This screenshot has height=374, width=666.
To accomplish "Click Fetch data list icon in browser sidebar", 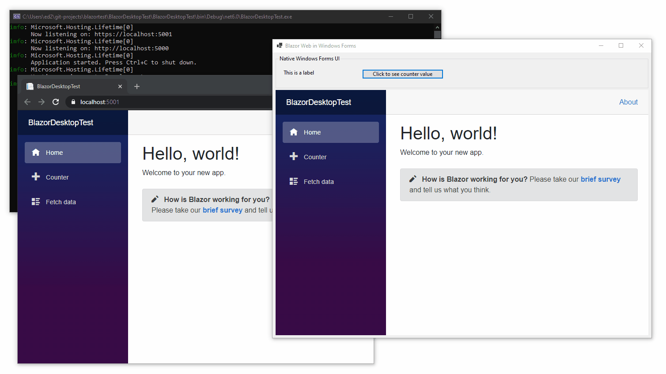I will [36, 202].
